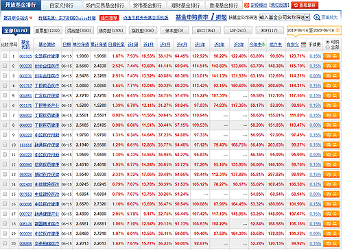Switch to the 货币基金排行 tab
Screen dimensions: 343x250
(x=147, y=5)
